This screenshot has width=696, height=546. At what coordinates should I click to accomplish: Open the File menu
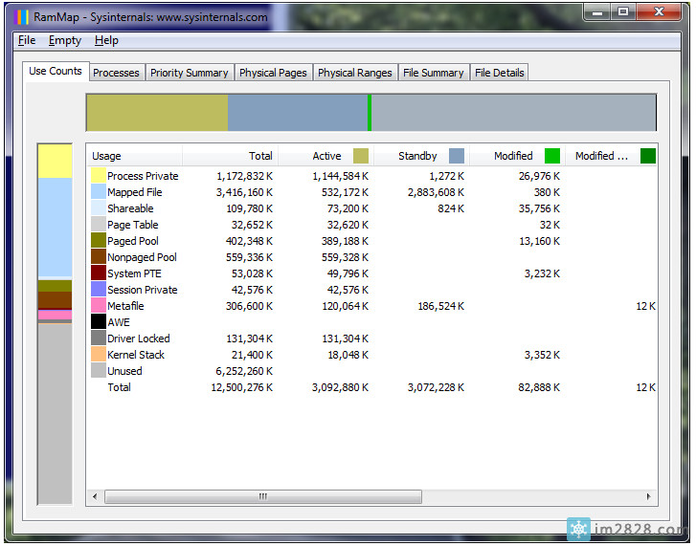(27, 40)
